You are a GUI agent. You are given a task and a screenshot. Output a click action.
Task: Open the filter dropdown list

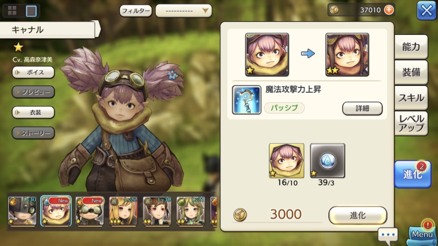coord(183,11)
